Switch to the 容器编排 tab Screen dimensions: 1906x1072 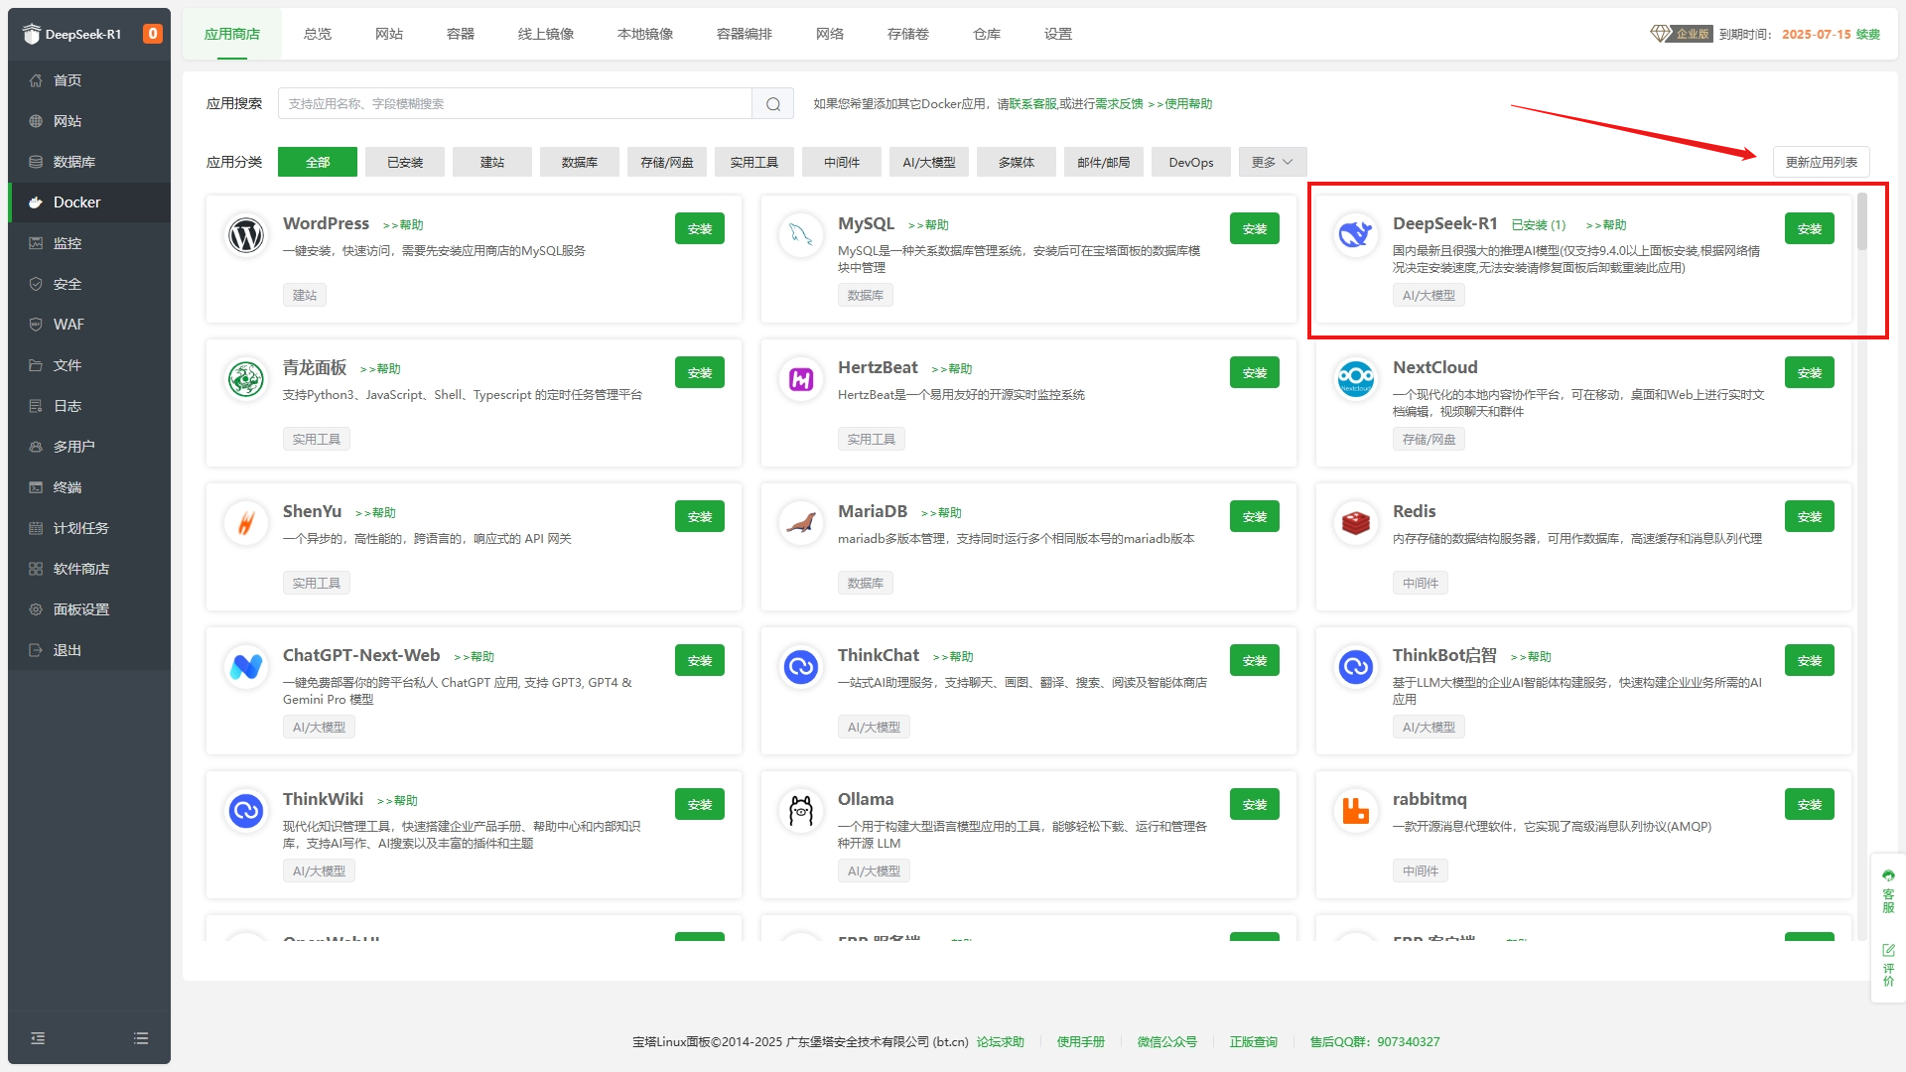coord(745,34)
